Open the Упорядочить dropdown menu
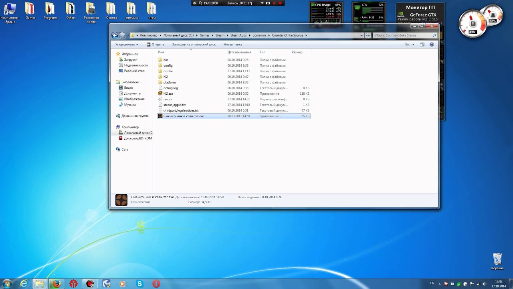Image resolution: width=513 pixels, height=289 pixels. click(x=127, y=45)
